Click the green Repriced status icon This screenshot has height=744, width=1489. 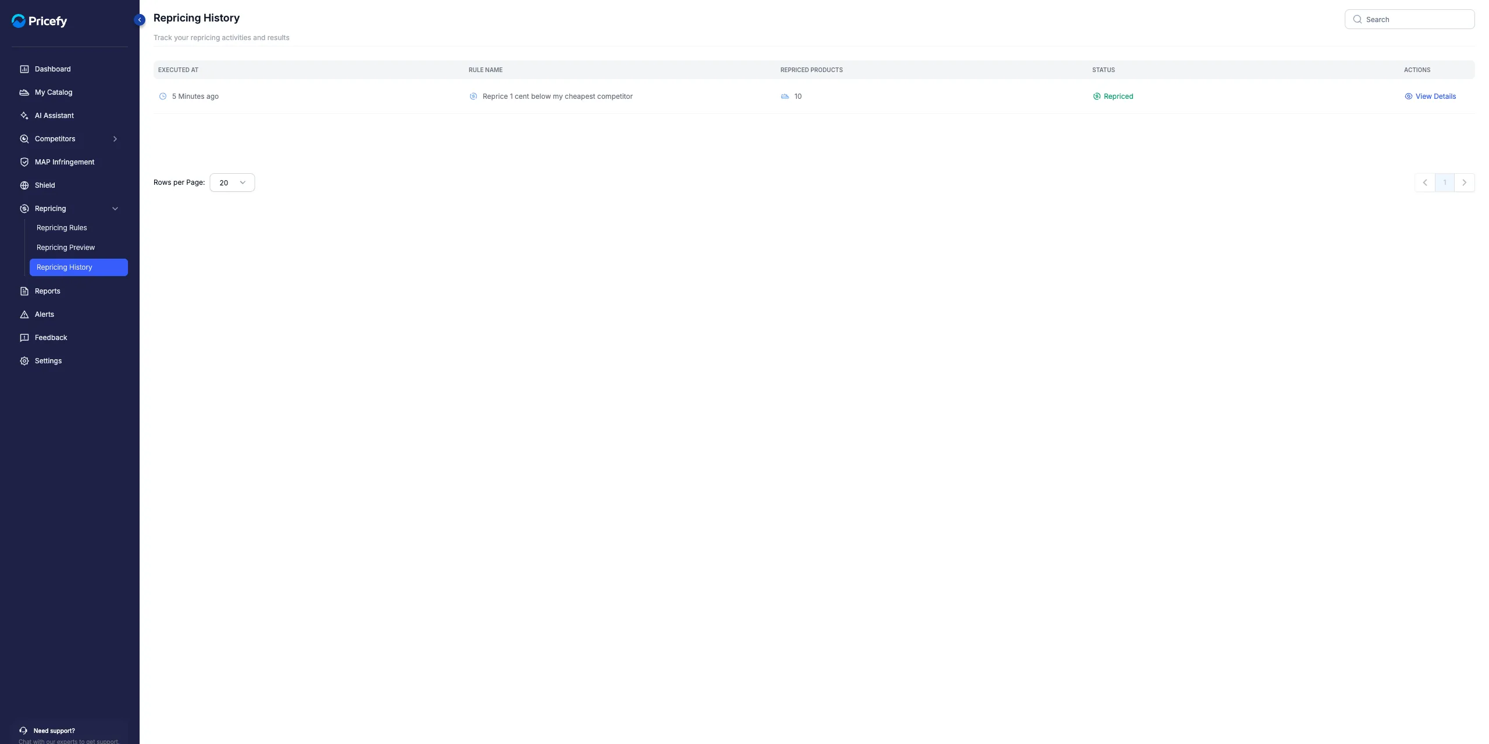coord(1097,96)
